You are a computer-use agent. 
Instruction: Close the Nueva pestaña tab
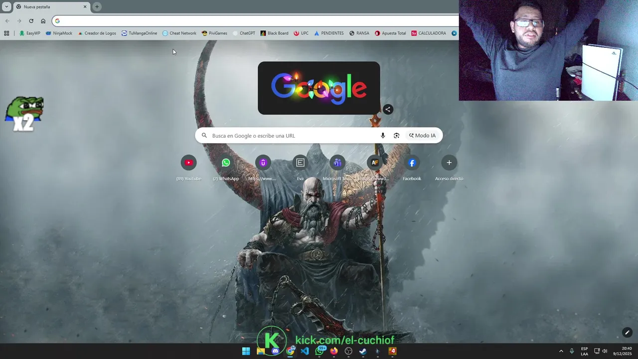(x=85, y=7)
